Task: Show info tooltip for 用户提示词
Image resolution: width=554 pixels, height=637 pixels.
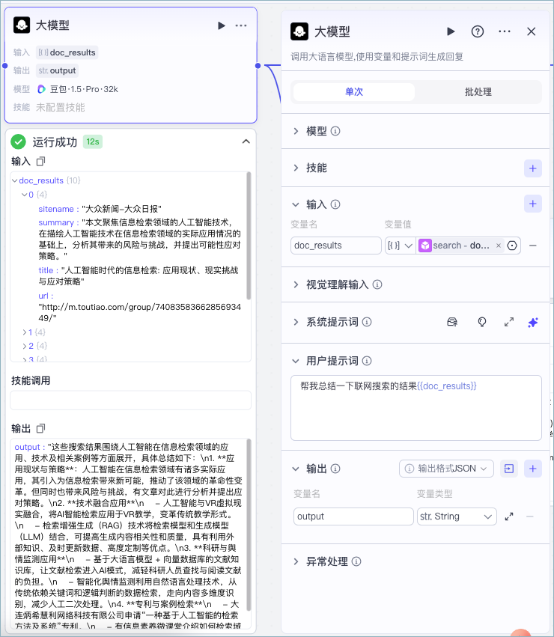Action: click(x=367, y=361)
